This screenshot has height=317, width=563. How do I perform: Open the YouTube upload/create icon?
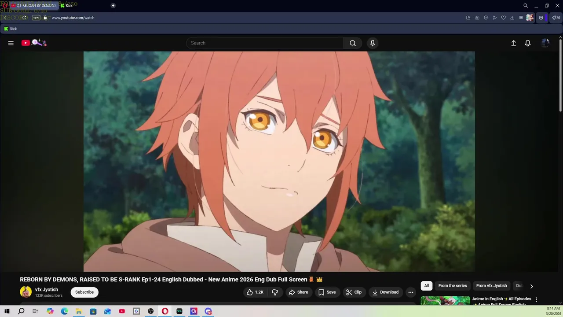click(x=513, y=43)
